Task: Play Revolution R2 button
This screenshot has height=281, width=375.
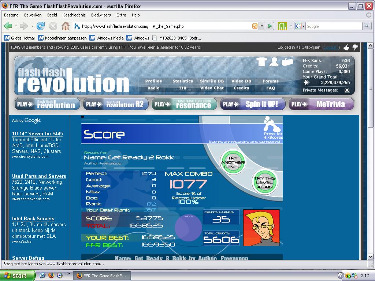Action: click(x=116, y=104)
